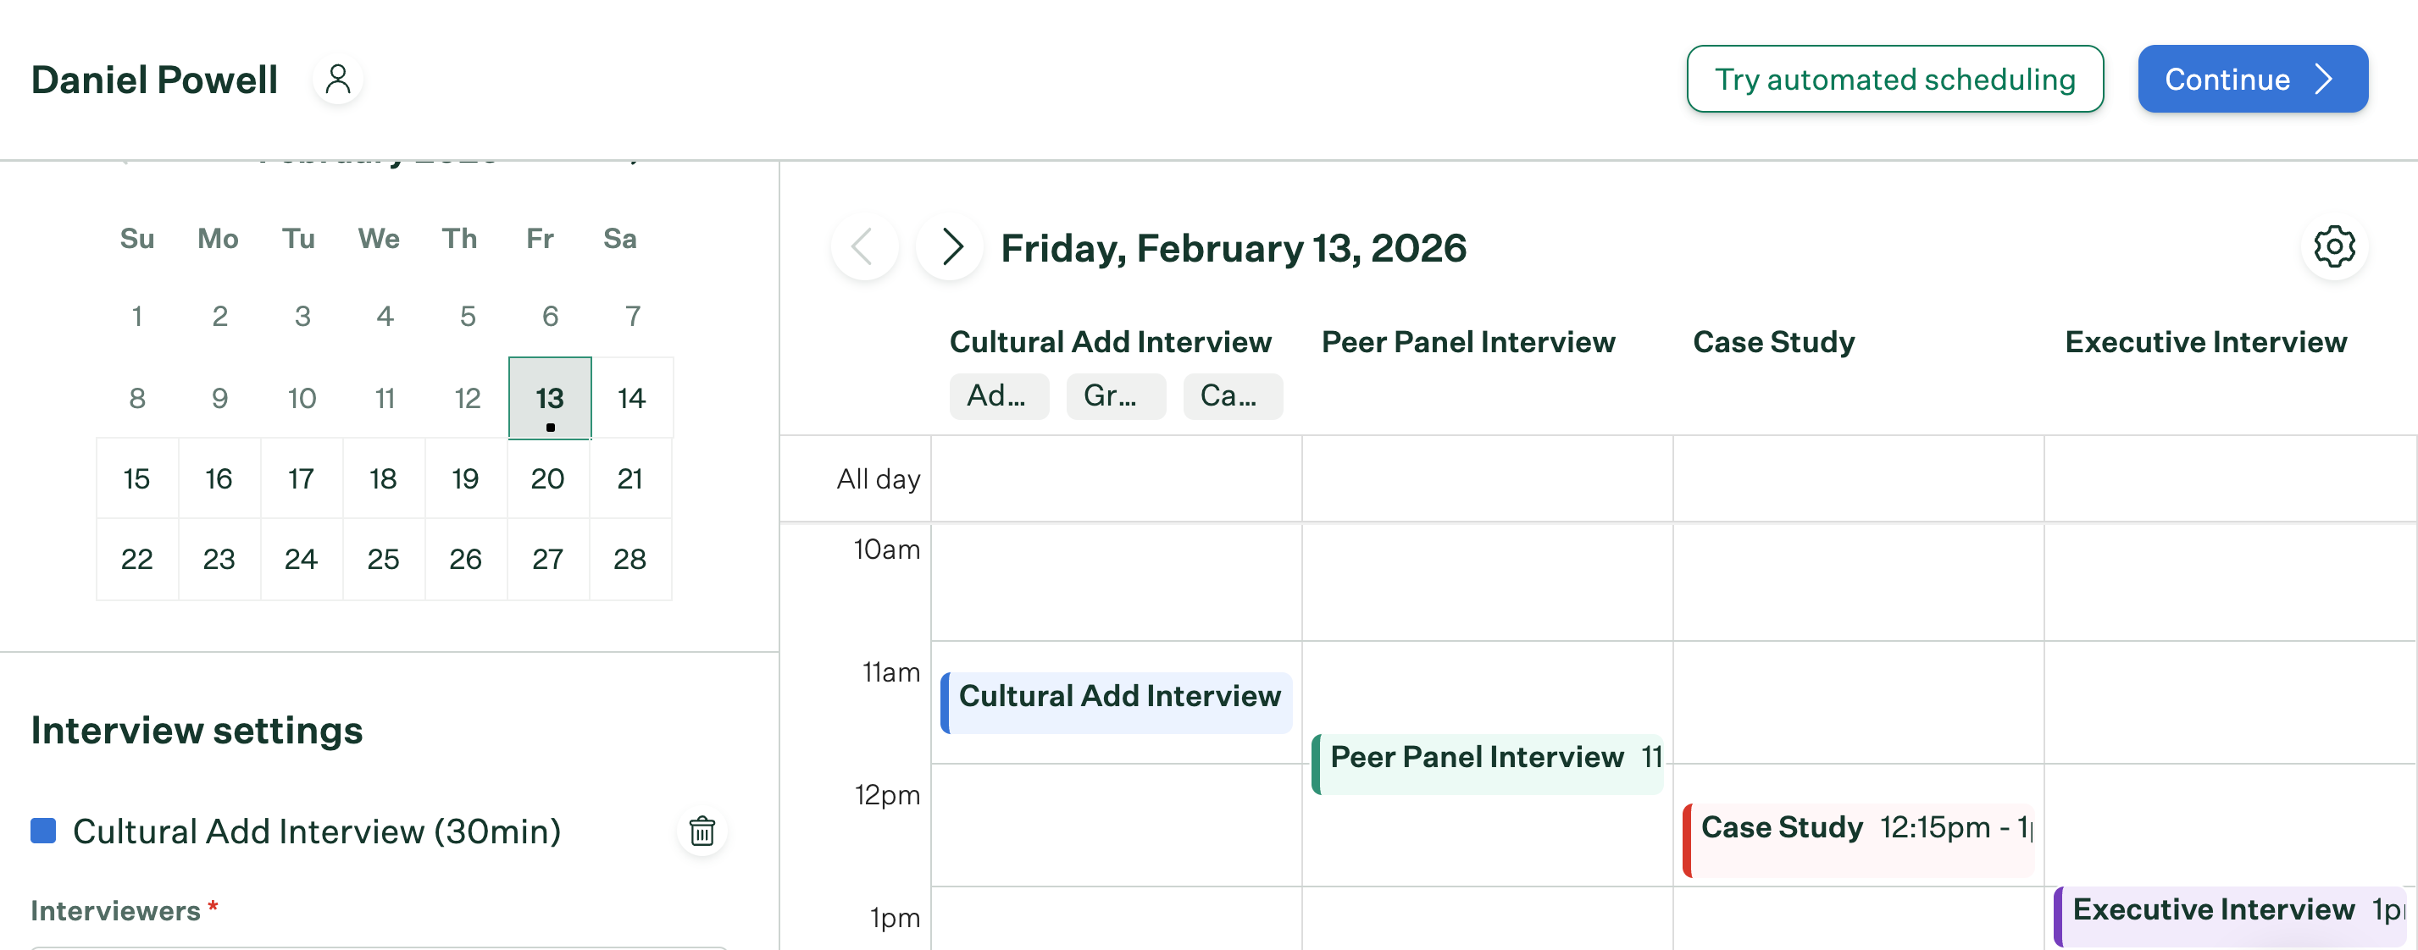Click the Continue button
This screenshot has width=2418, height=950.
click(2253, 79)
